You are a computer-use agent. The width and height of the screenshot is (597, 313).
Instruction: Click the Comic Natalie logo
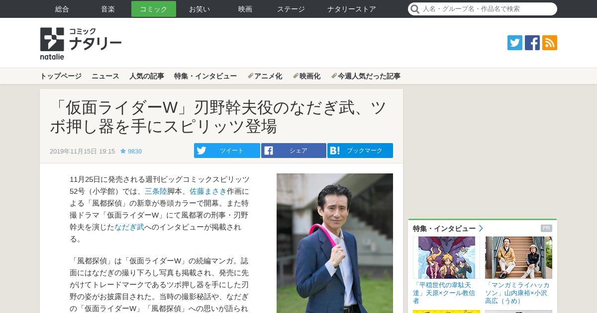click(x=81, y=44)
